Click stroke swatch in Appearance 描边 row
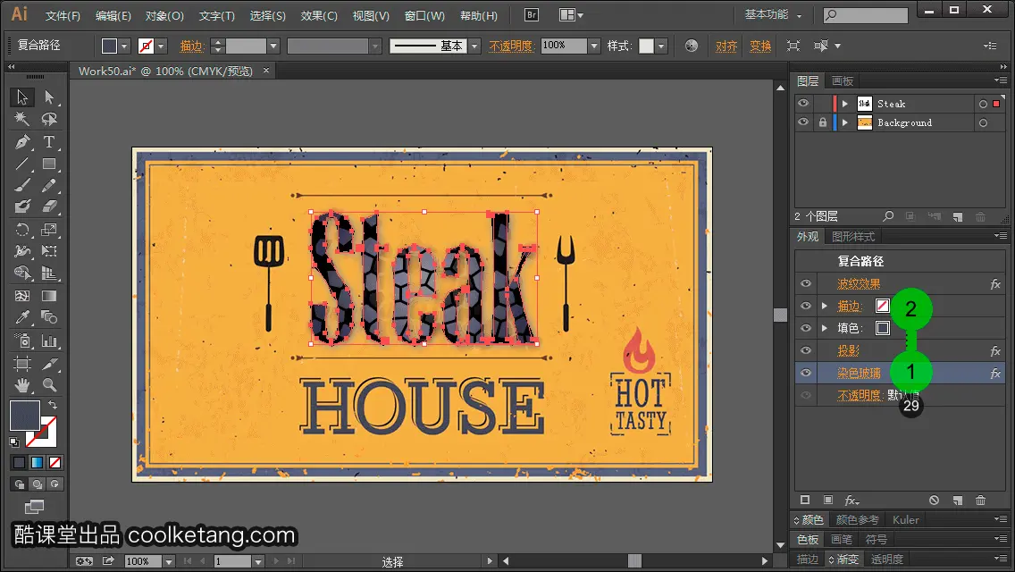This screenshot has width=1015, height=572. [882, 306]
